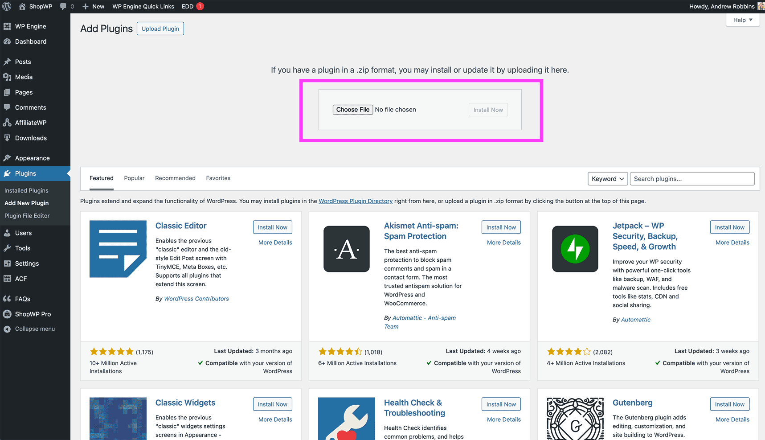Click the Jetpack green lightning icon

(x=575, y=249)
